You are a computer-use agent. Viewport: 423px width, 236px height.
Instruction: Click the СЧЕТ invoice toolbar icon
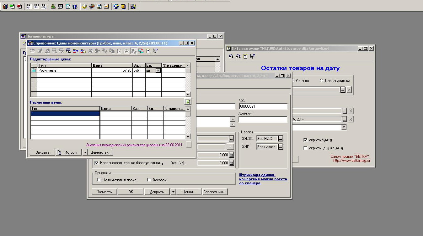pyautogui.click(x=29, y=6)
